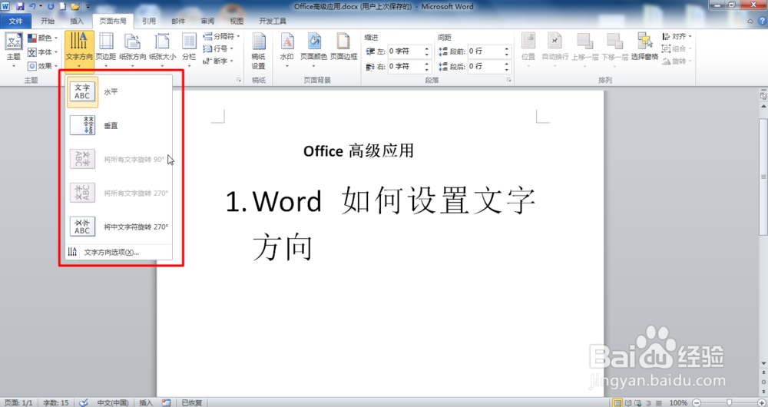Viewport: 768px width, 407px height.
Task: Select the print layout view button
Action: point(617,402)
